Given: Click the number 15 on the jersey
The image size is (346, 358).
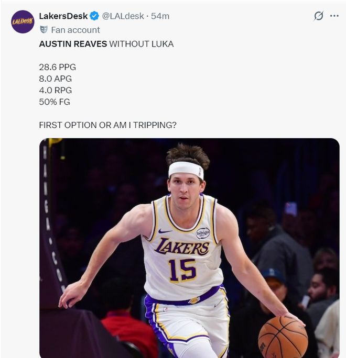Looking at the screenshot, I should click(x=182, y=271).
